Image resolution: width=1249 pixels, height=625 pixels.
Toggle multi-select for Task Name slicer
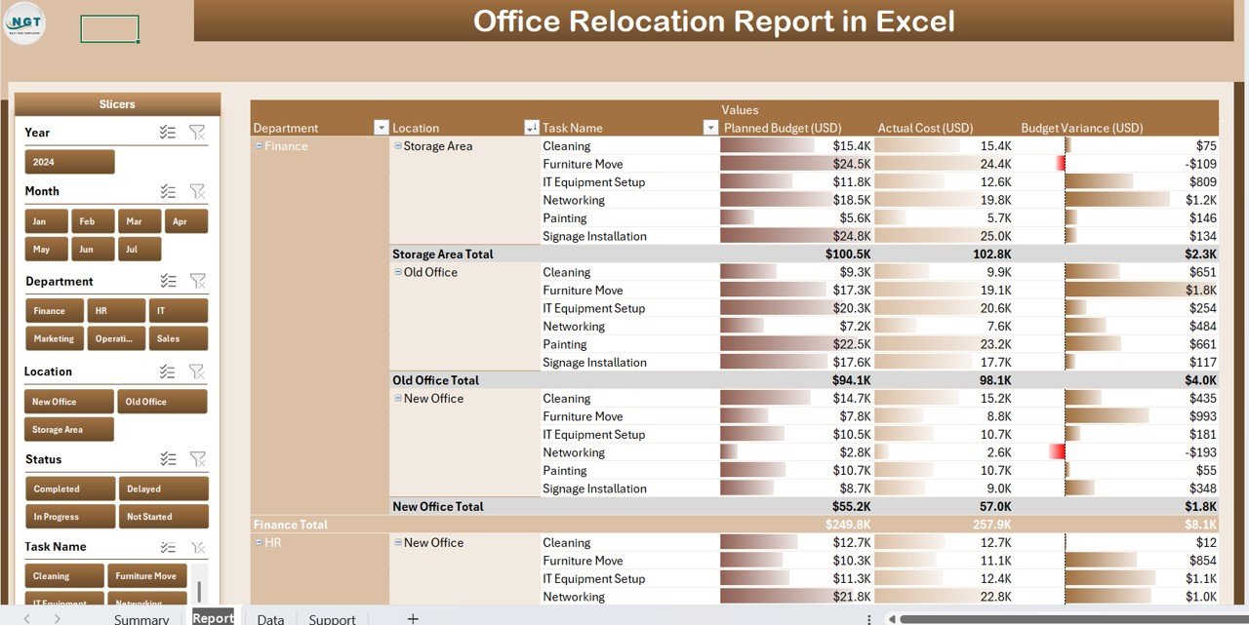(168, 548)
